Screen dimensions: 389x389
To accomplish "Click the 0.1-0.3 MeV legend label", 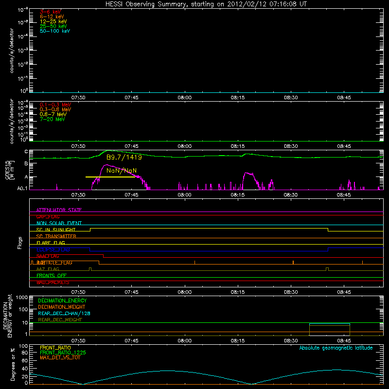I will point(55,105).
